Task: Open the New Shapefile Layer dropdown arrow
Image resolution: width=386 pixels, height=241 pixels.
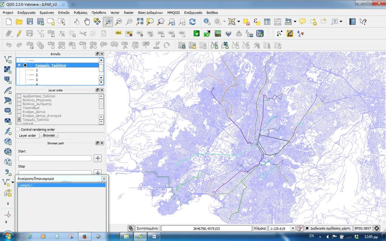Action: pyautogui.click(x=13, y=183)
